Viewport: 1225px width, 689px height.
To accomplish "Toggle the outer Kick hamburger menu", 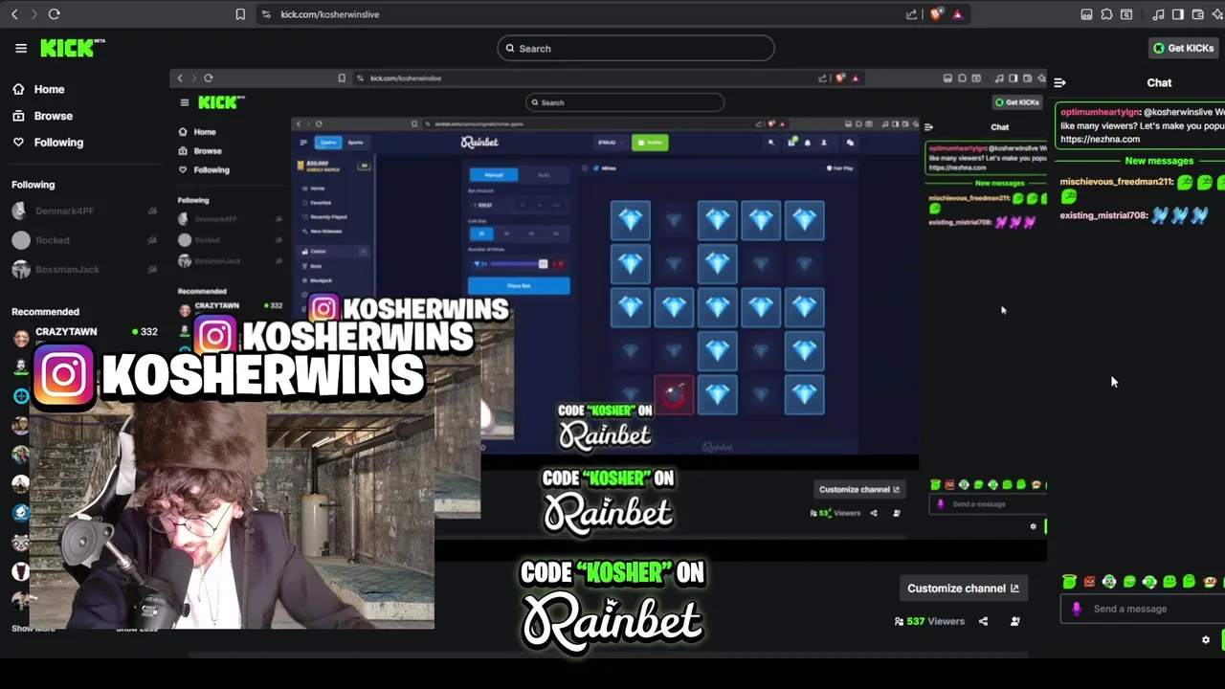I will tap(21, 48).
